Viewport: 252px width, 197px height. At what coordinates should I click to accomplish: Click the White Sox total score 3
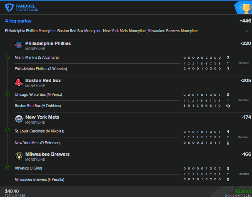pyautogui.click(x=228, y=95)
